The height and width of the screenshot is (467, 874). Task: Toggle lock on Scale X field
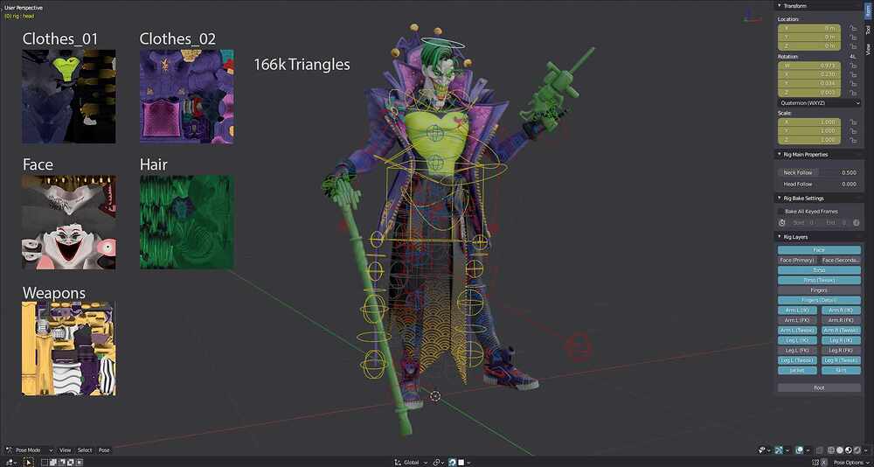click(853, 122)
